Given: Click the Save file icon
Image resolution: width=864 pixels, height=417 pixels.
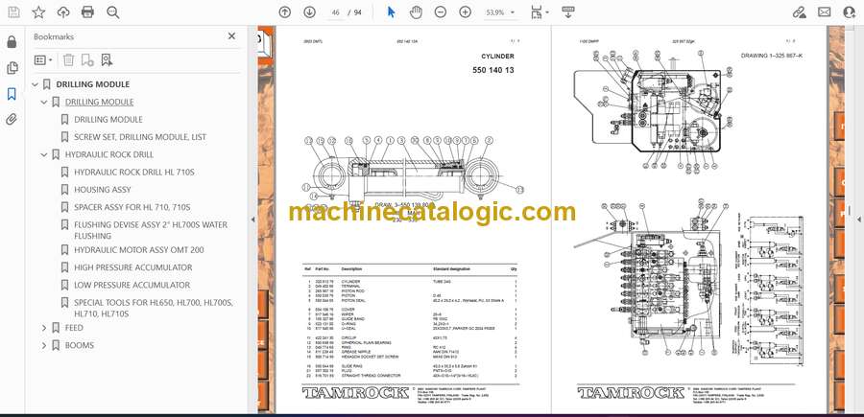Looking at the screenshot, I should (x=13, y=12).
